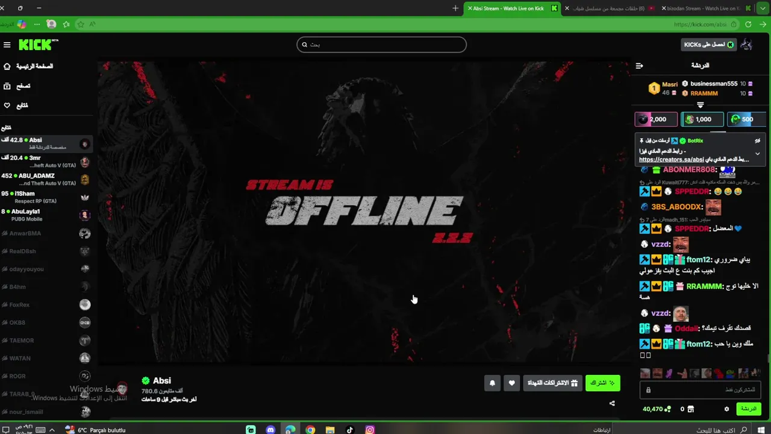
Task: Open Chrome from the taskbar
Action: (310, 430)
